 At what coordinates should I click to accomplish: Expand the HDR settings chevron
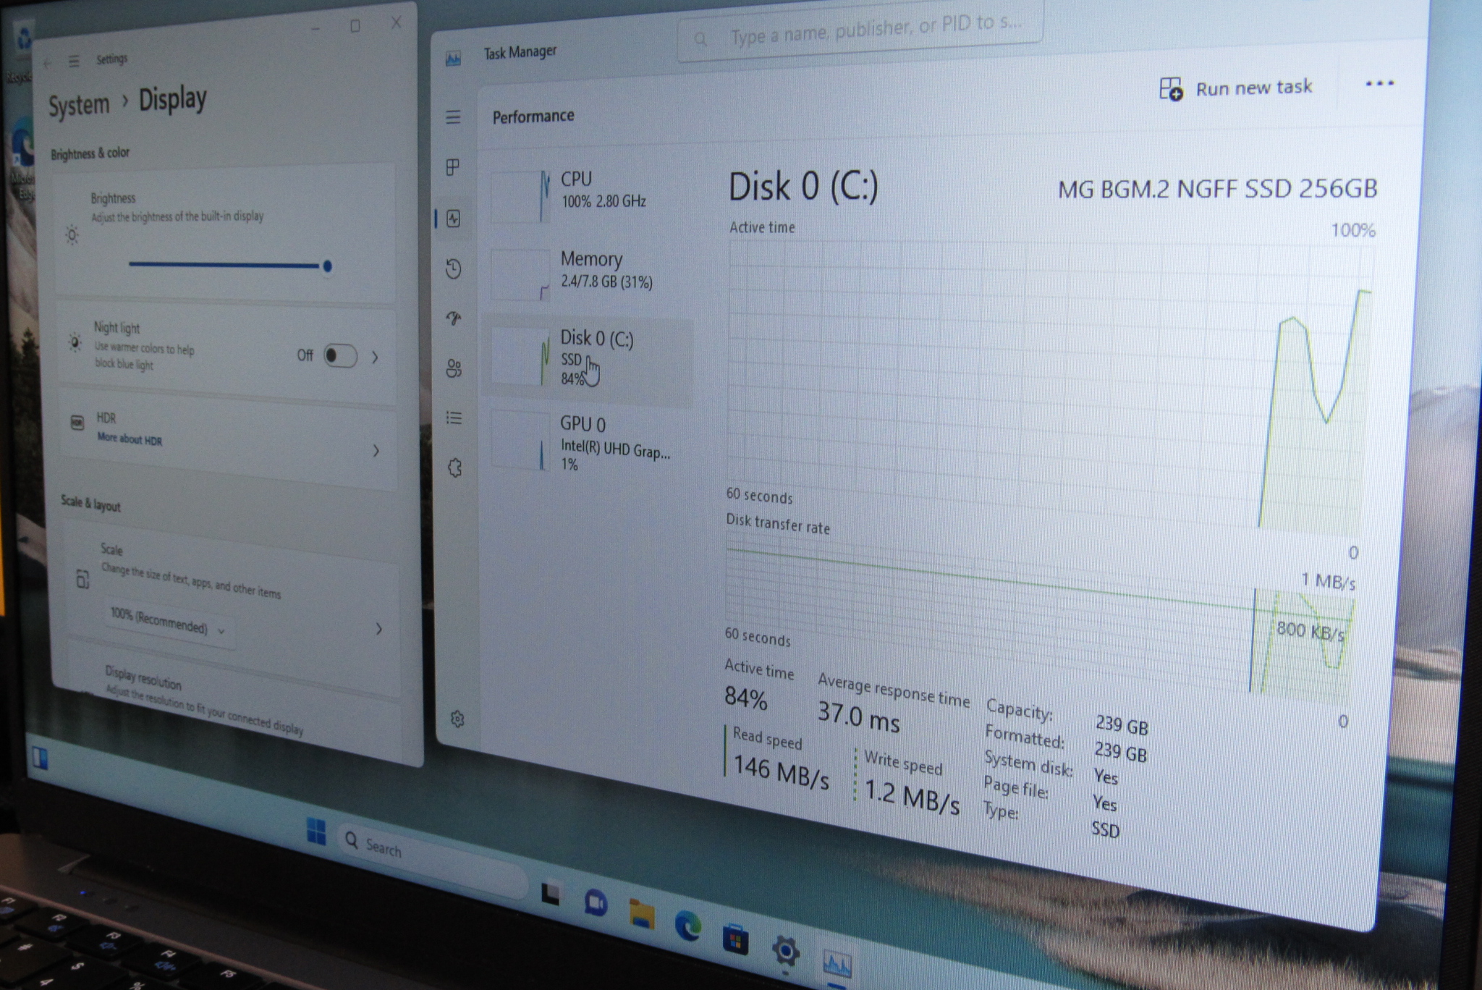376,451
